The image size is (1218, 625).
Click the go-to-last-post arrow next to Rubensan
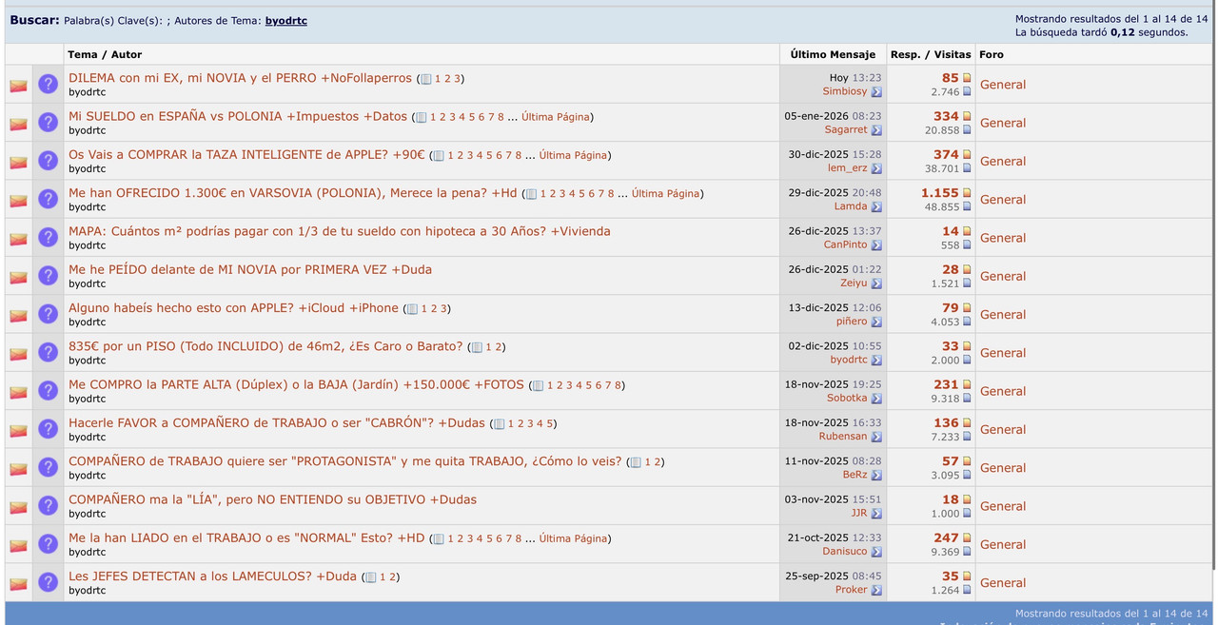(x=876, y=437)
